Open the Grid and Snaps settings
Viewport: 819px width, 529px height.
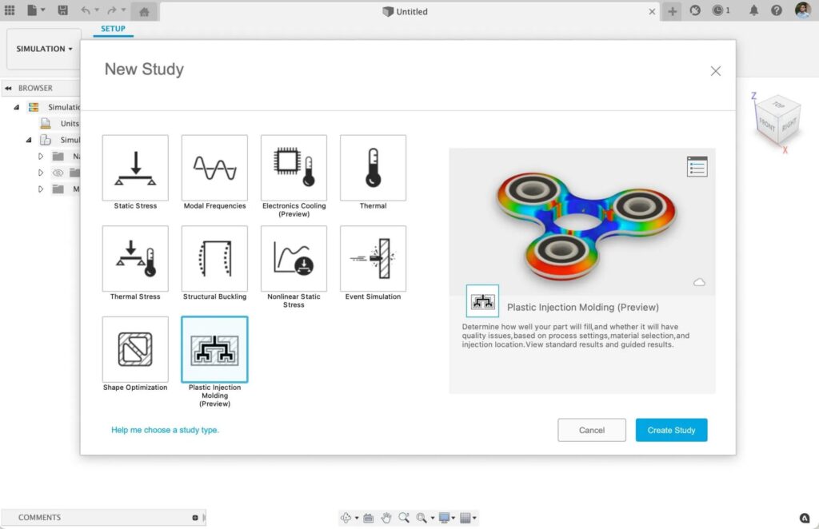point(465,518)
